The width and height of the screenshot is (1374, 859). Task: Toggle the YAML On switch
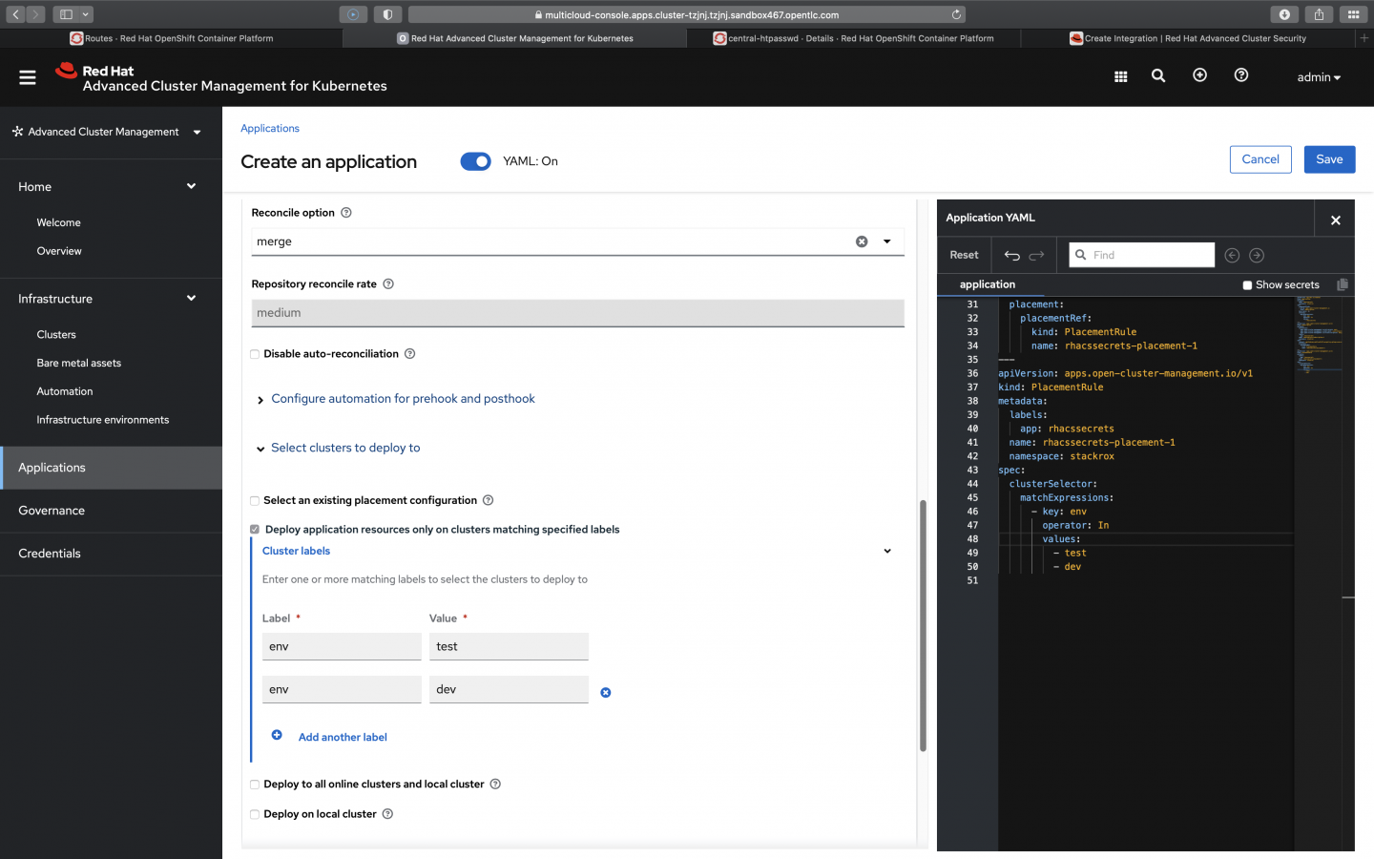click(475, 161)
